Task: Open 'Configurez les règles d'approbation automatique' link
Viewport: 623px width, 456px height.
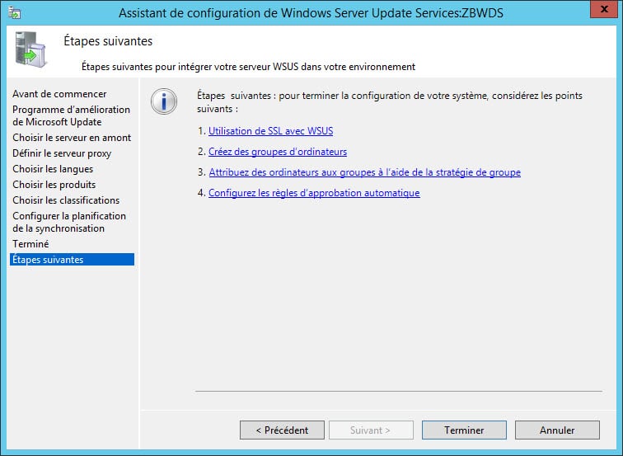Action: (x=314, y=193)
